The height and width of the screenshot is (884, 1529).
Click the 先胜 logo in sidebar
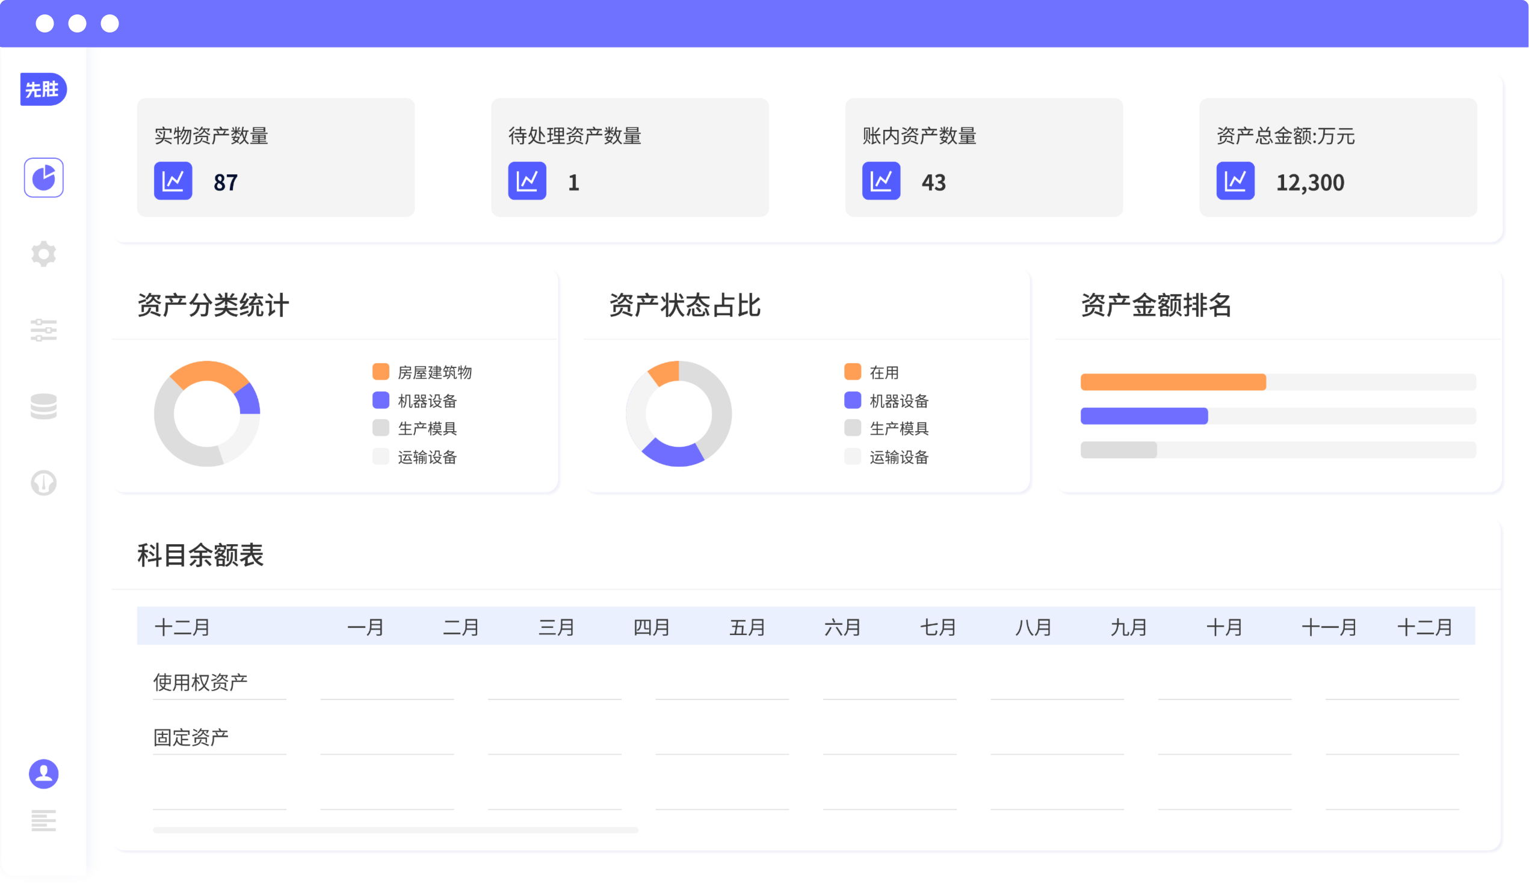coord(43,90)
